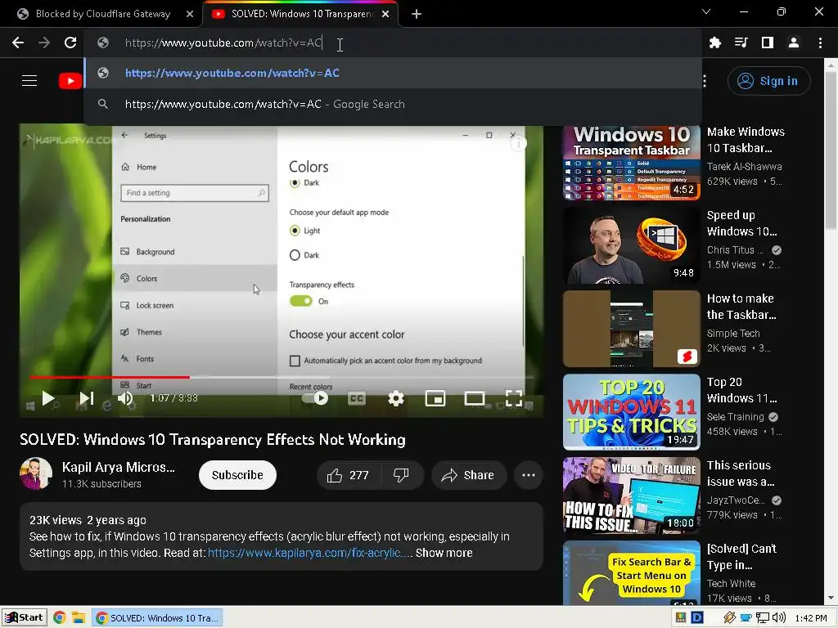Open the JayzTwoCents 18:00 video thumbnail
This screenshot has height=628, width=838.
coord(631,496)
